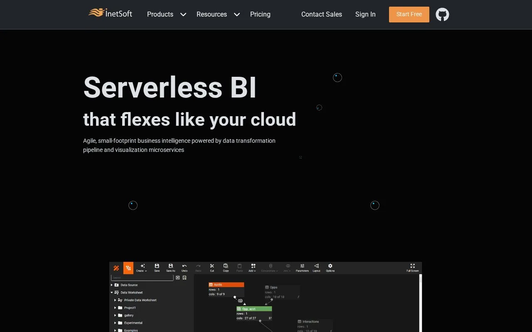
Task: Click the clear search X icon
Action: click(x=178, y=278)
